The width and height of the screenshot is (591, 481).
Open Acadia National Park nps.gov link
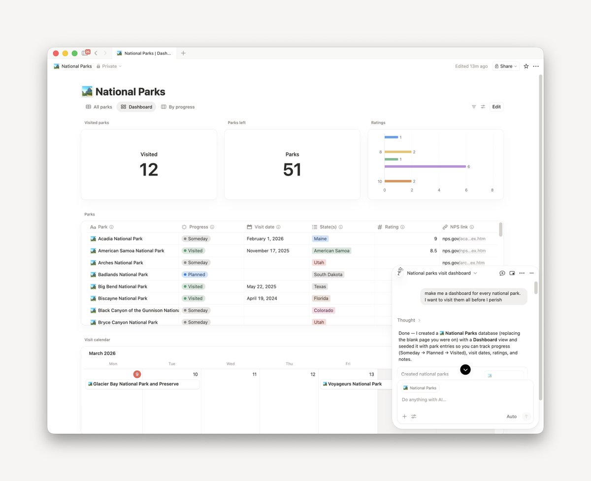coord(463,239)
